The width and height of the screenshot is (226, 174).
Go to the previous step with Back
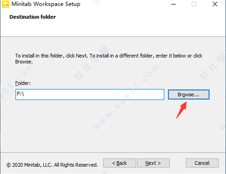119,163
